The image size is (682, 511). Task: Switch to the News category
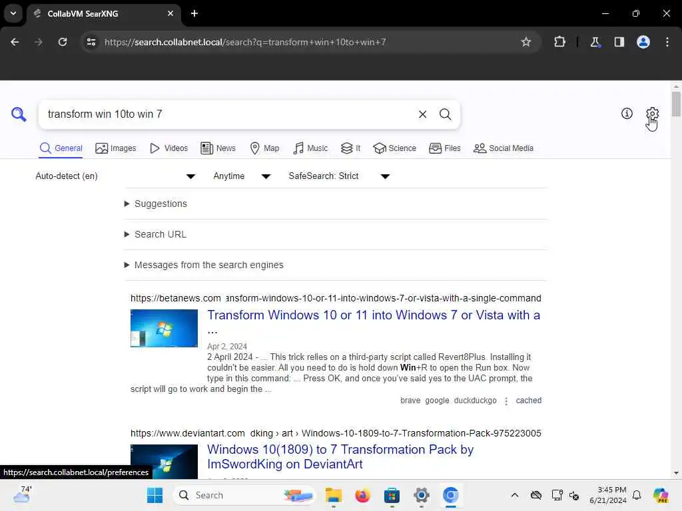pyautogui.click(x=218, y=148)
